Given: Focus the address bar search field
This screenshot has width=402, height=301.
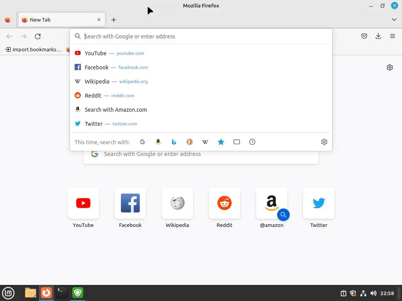Looking at the screenshot, I should point(201,36).
